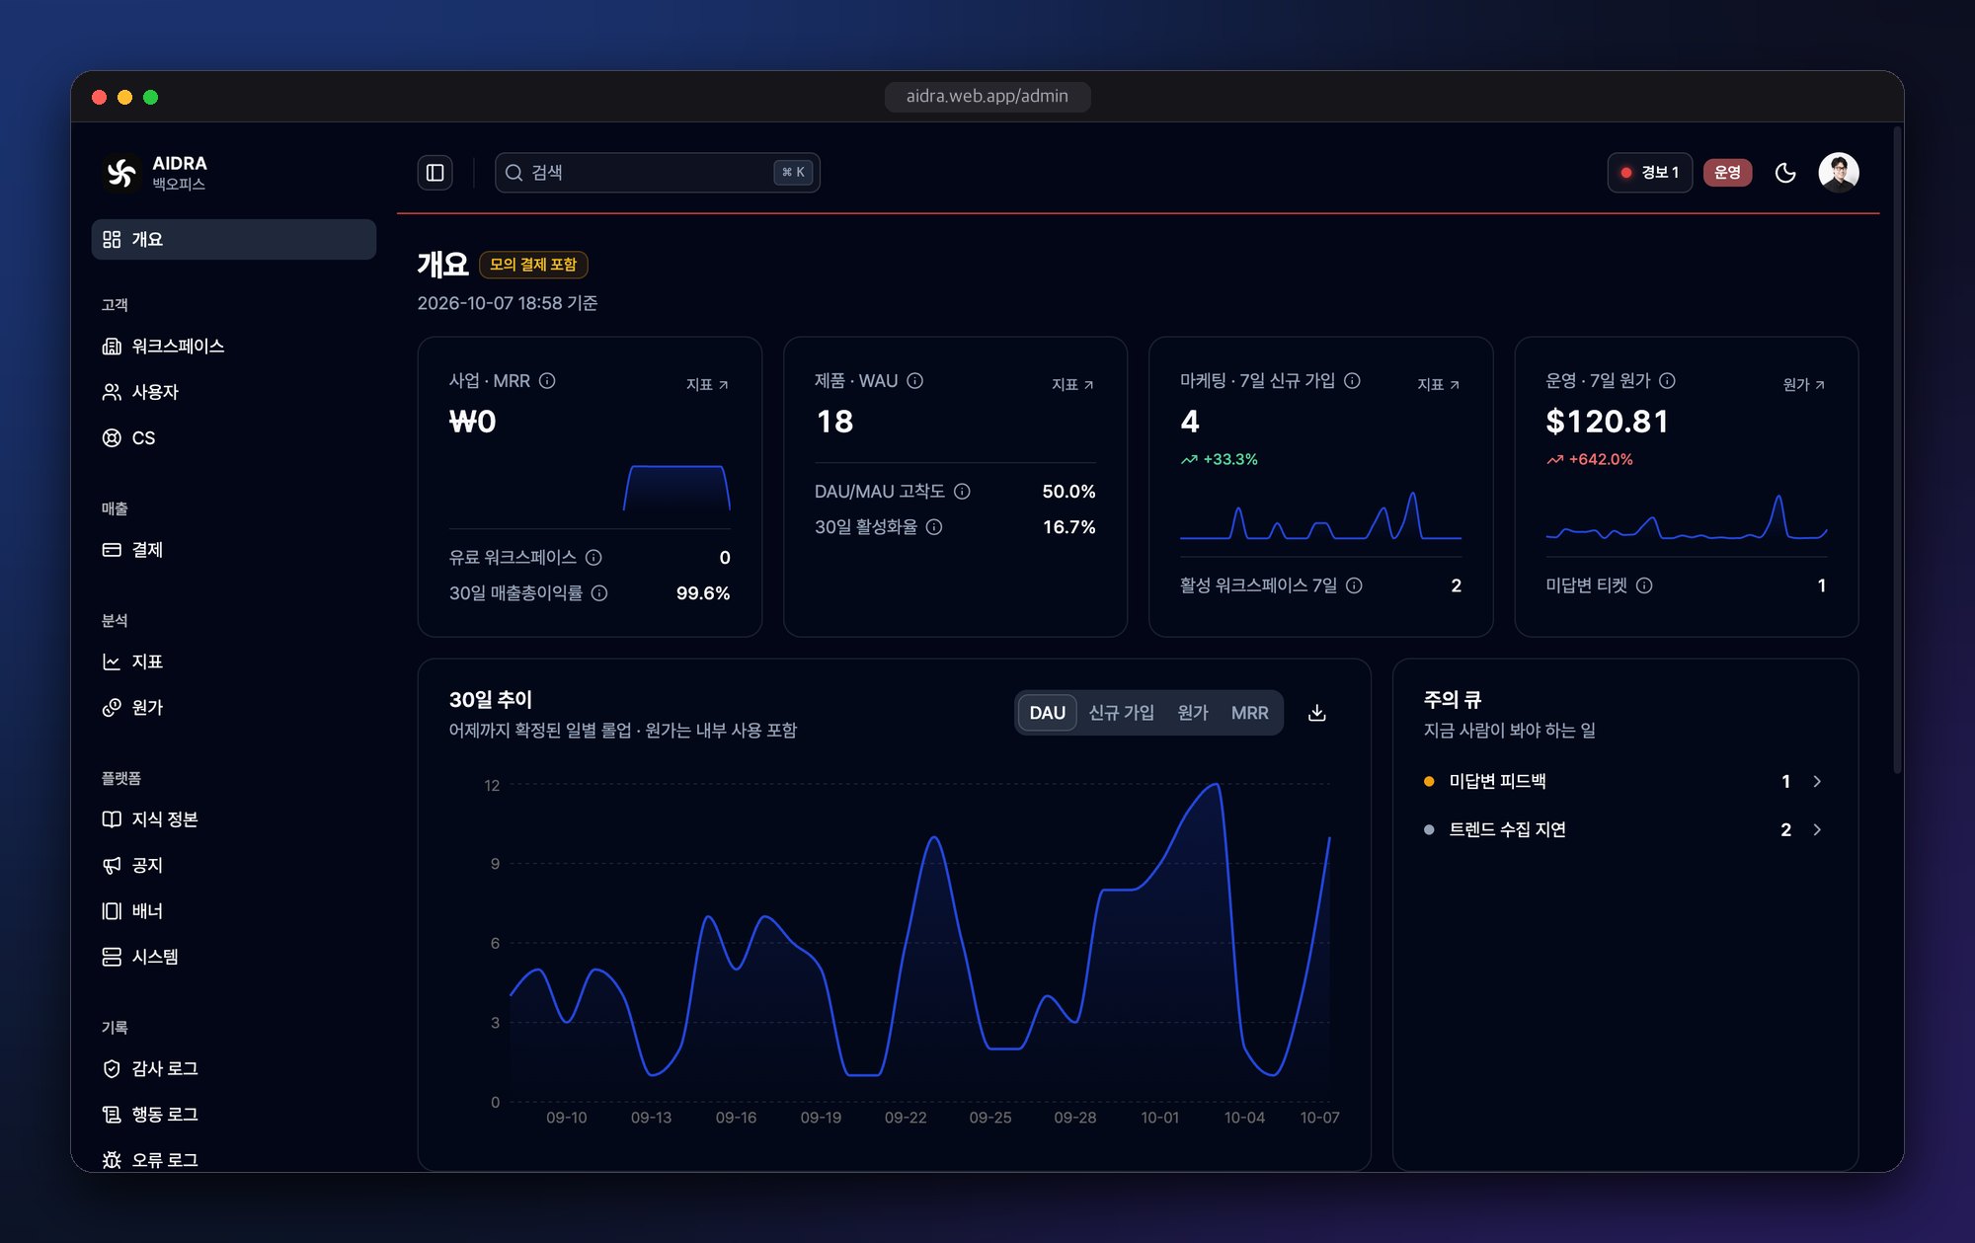Screen dimensions: 1975x1243
Task: Toggle the sidebar panel icon
Action: pyautogui.click(x=434, y=173)
